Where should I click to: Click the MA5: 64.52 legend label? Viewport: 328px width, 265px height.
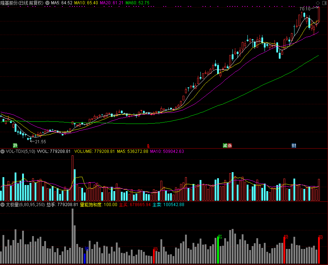tap(61, 3)
